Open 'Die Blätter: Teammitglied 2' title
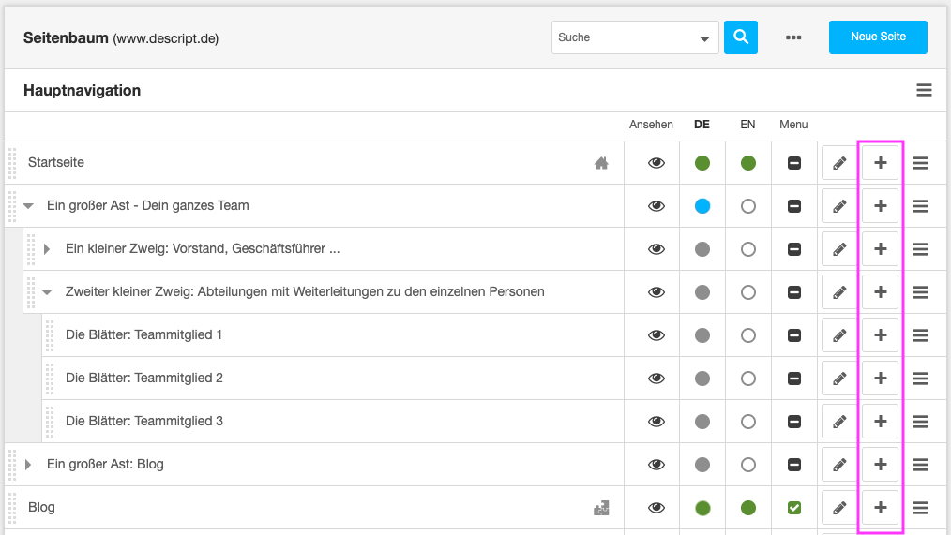The width and height of the screenshot is (951, 535). [143, 379]
